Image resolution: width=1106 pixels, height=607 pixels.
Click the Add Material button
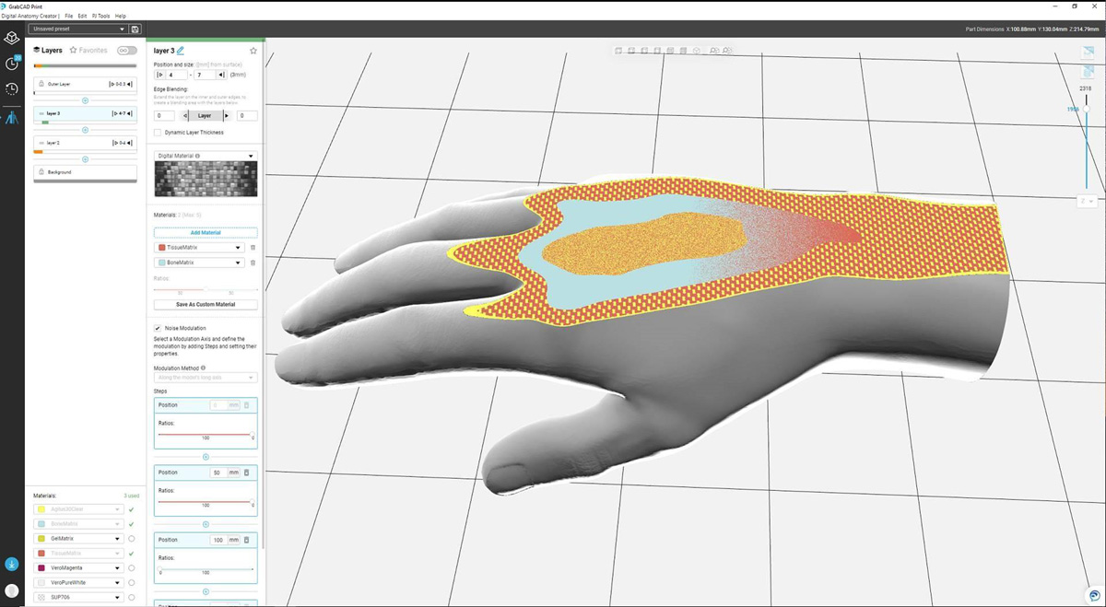[x=206, y=233]
